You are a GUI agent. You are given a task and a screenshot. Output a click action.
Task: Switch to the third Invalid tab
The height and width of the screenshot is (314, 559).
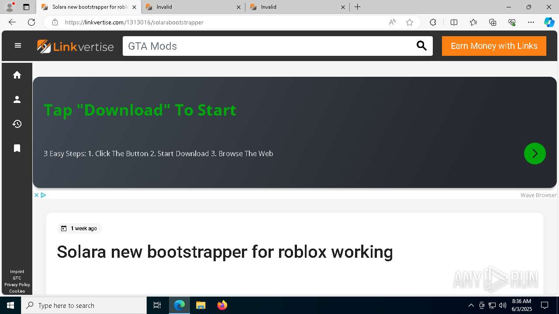coord(298,7)
